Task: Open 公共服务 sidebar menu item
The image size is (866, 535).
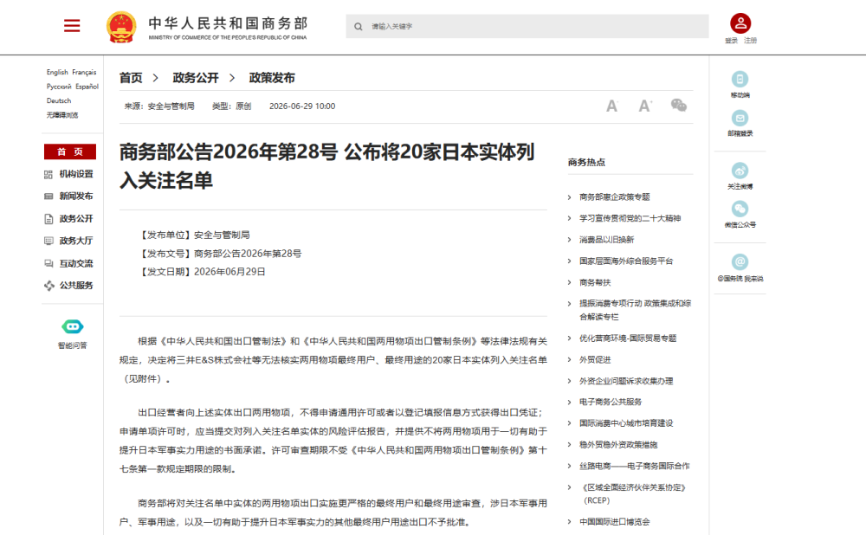Action: click(x=76, y=286)
